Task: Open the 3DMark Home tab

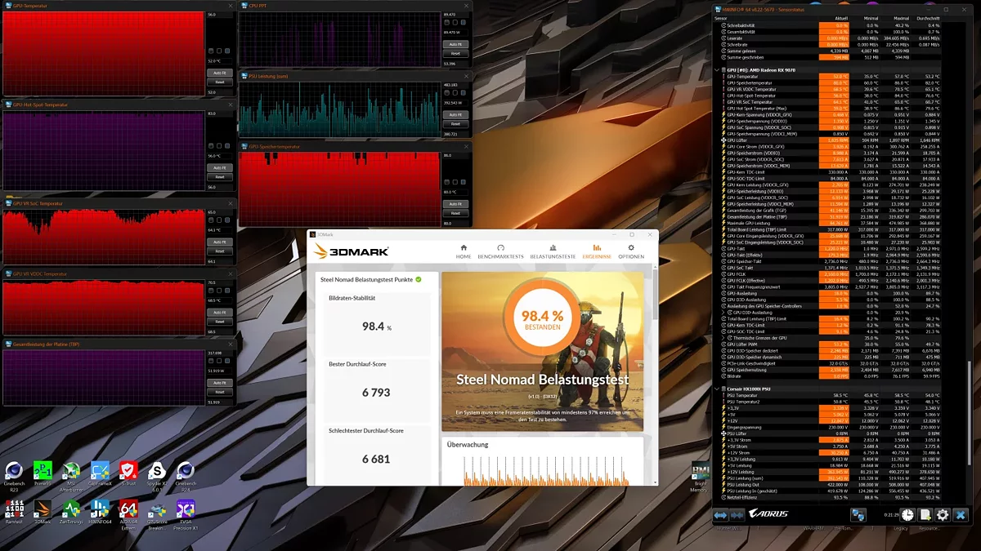Action: point(464,251)
